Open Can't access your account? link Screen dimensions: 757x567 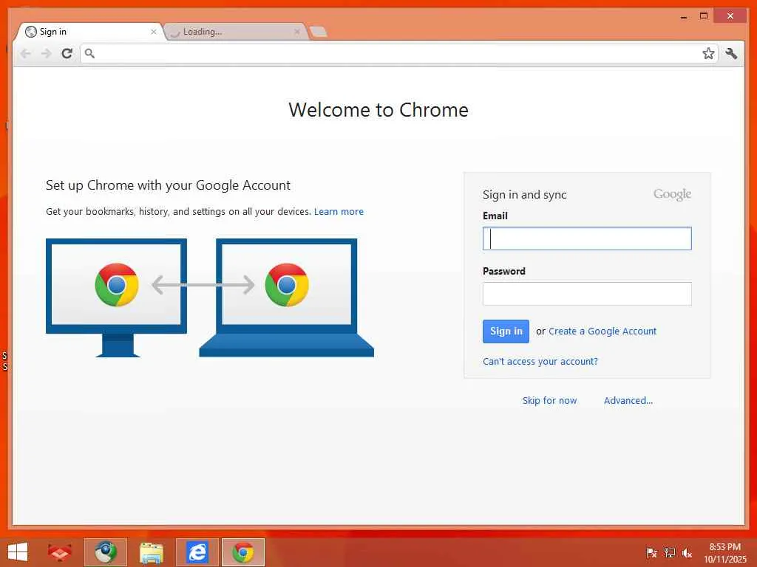tap(540, 362)
